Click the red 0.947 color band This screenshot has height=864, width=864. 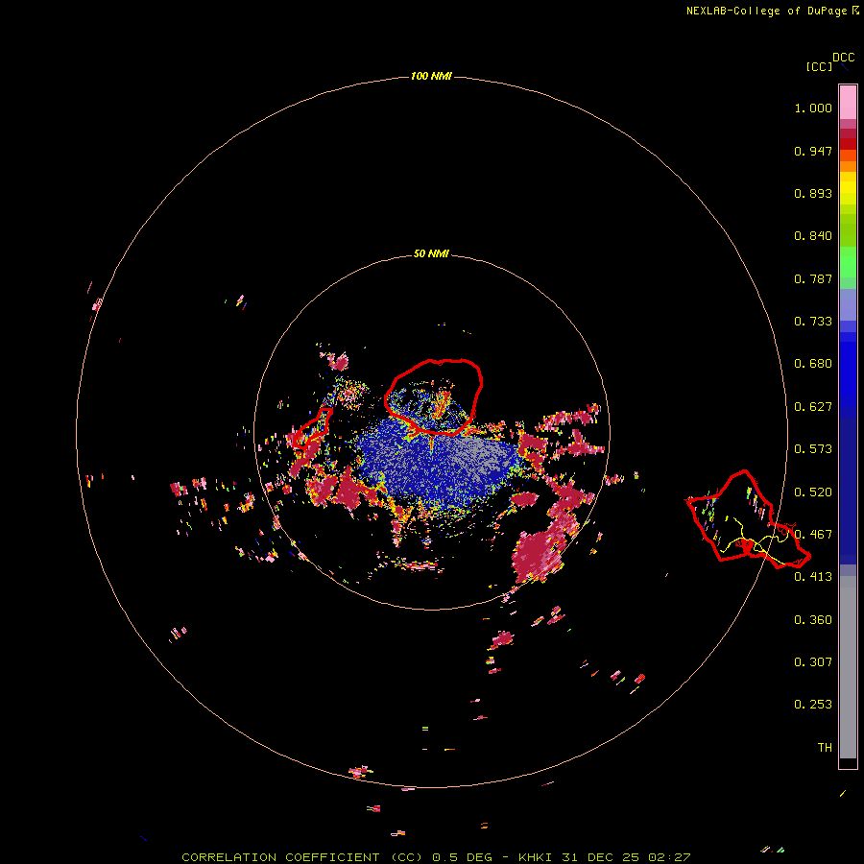[848, 144]
